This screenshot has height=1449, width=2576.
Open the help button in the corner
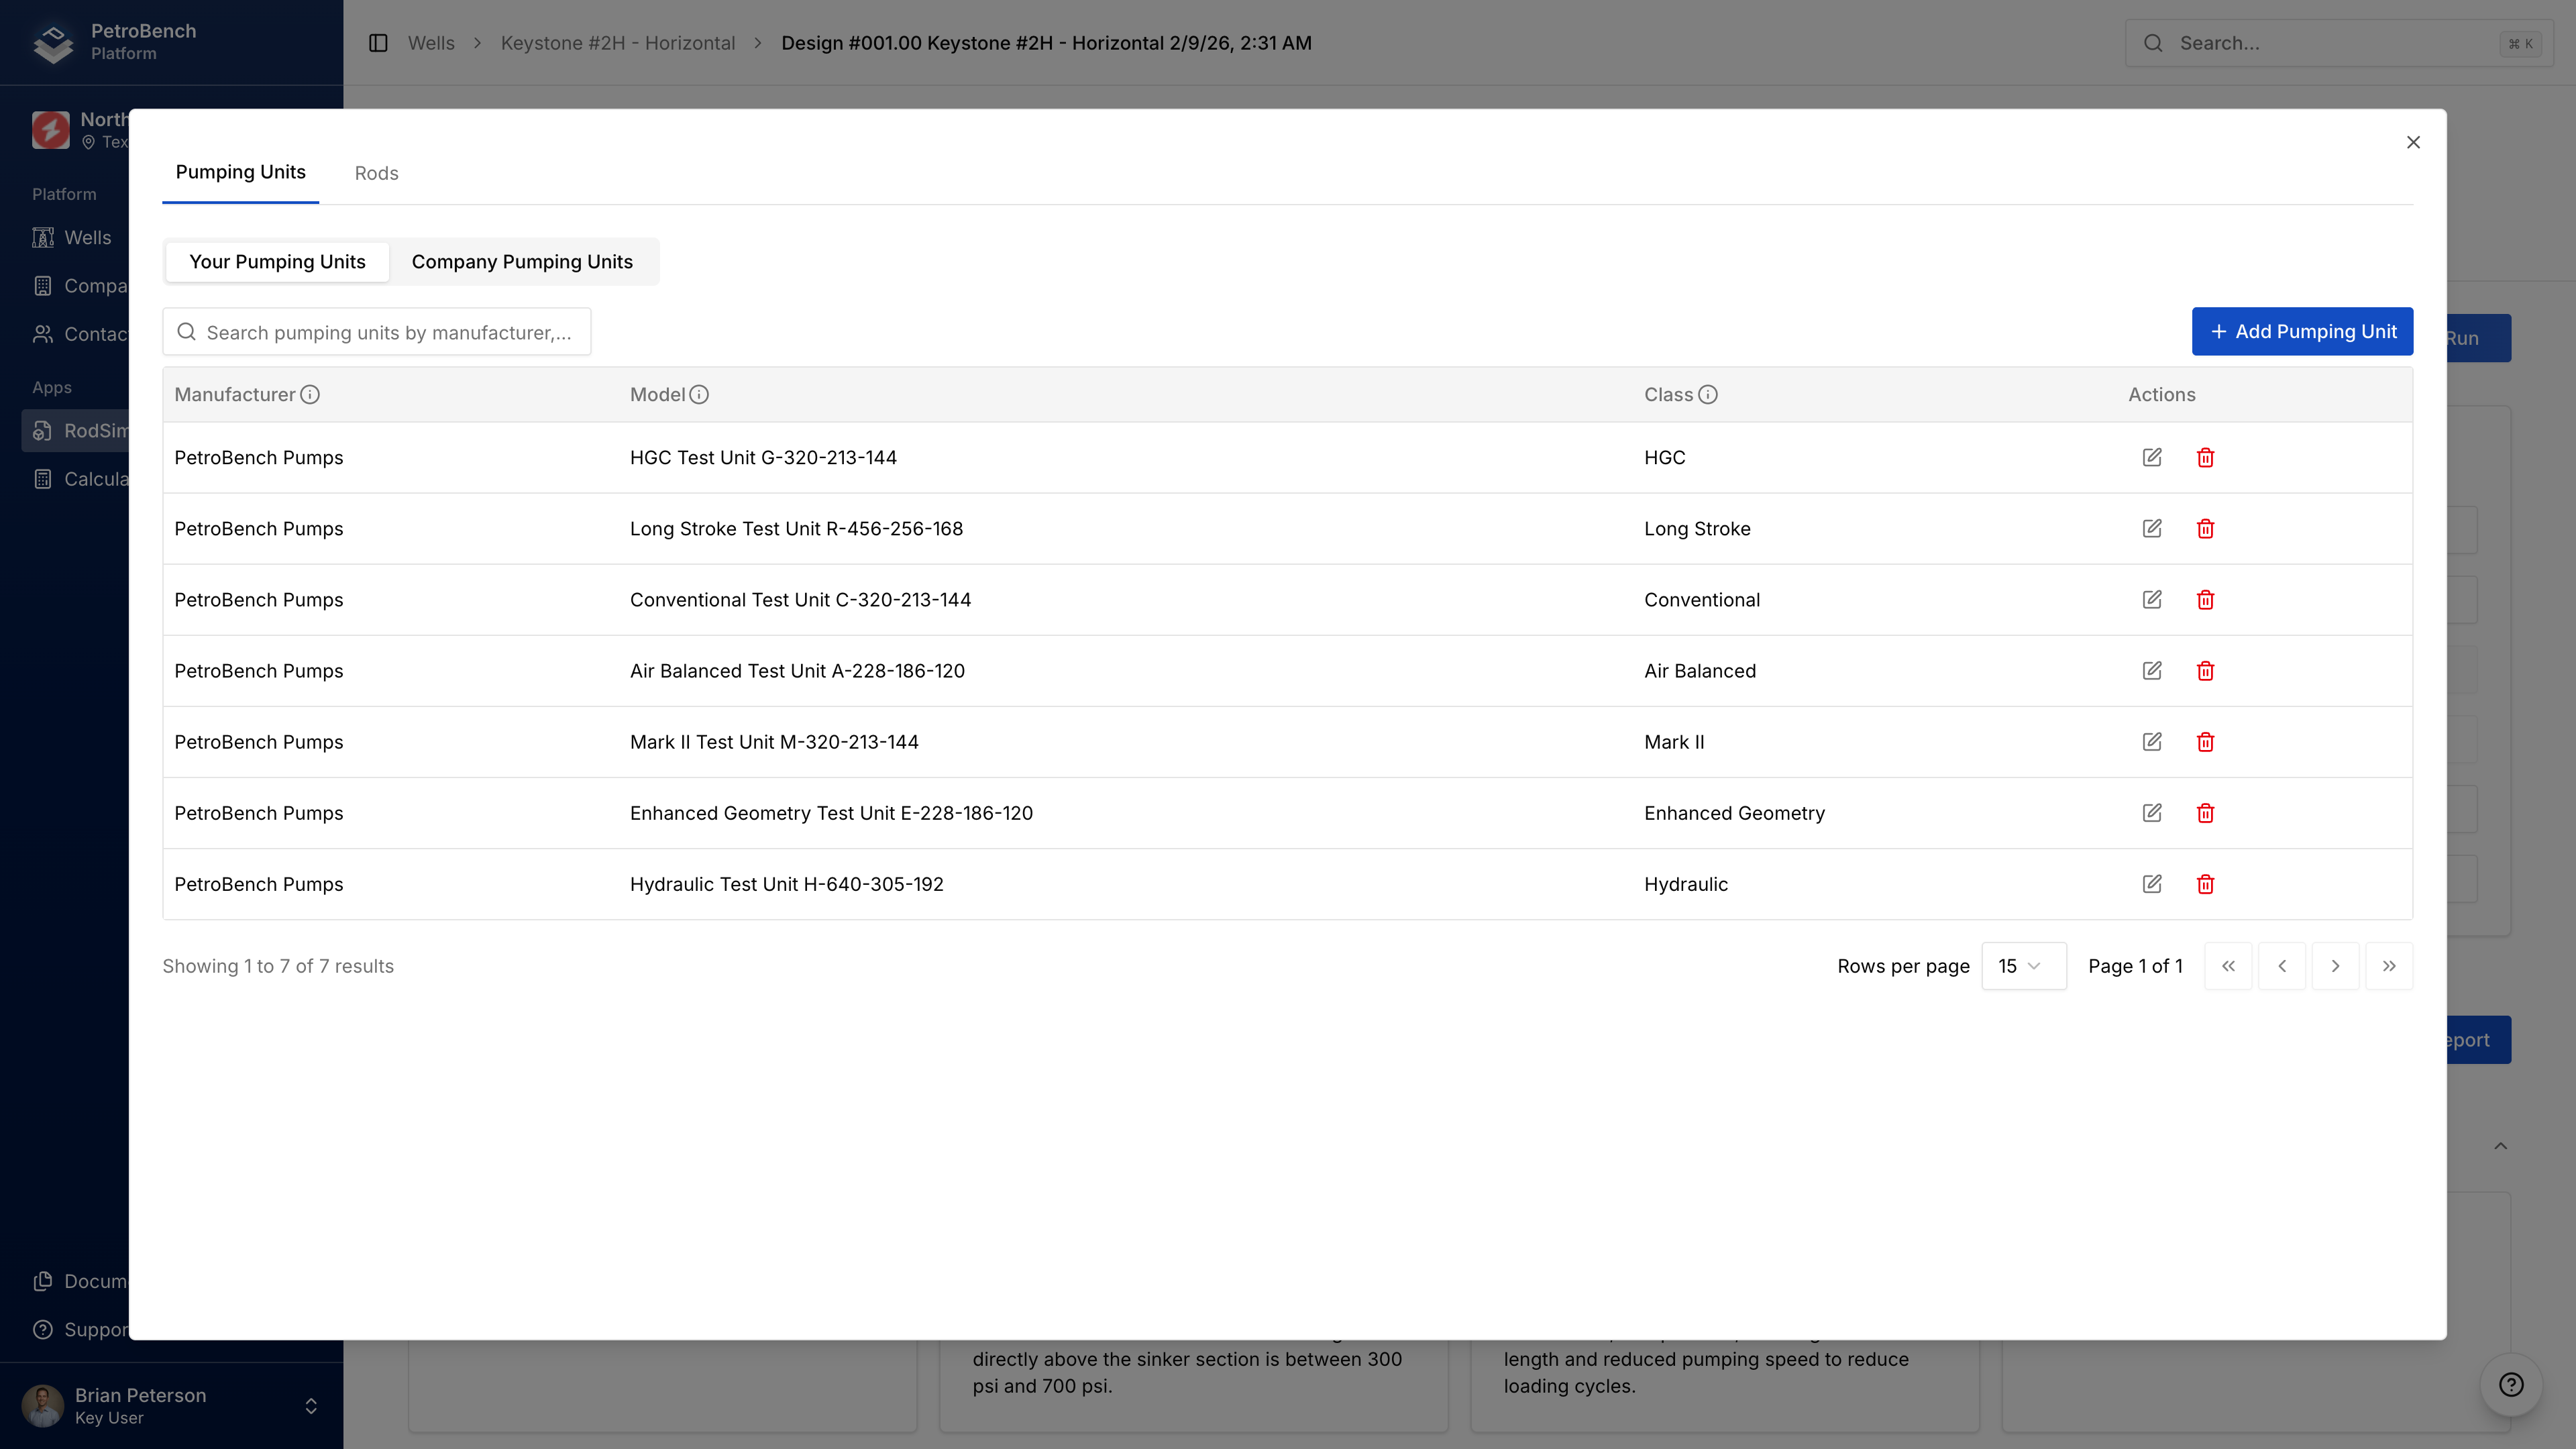[2511, 1385]
